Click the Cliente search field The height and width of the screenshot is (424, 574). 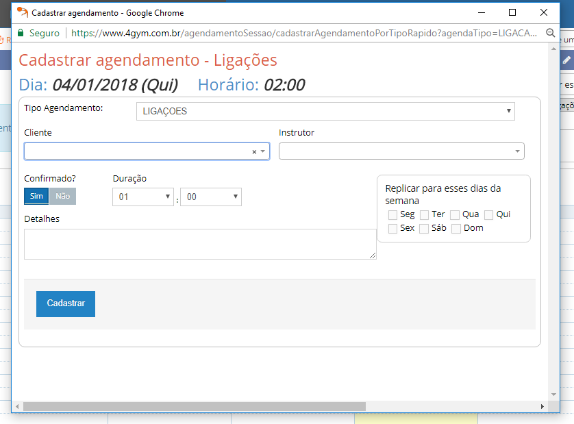[137, 151]
